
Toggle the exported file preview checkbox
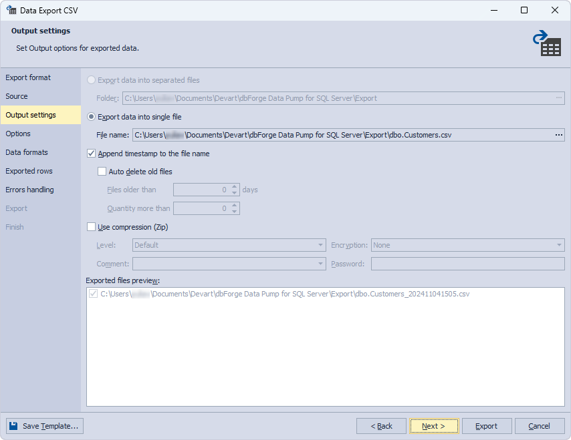coord(93,294)
